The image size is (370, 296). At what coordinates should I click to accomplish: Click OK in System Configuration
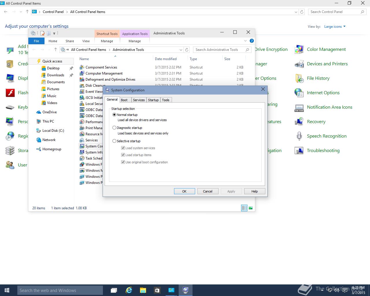click(x=184, y=191)
